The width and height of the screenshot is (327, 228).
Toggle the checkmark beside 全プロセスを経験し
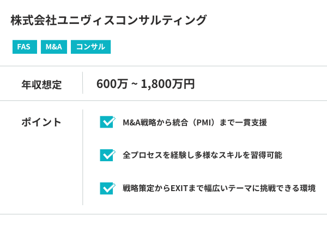107,155
